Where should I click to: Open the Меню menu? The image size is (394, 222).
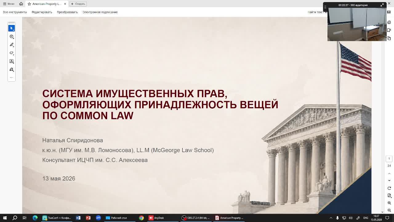(9, 4)
